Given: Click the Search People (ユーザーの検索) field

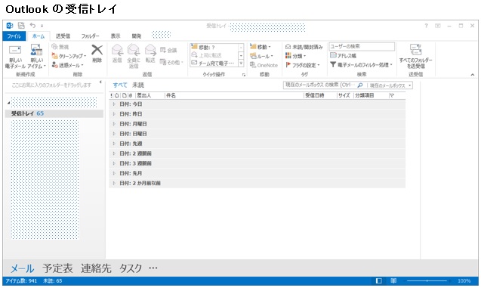Looking at the screenshot, I should tap(362, 46).
